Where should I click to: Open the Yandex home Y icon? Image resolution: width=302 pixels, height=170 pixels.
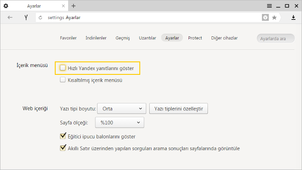tap(26, 18)
